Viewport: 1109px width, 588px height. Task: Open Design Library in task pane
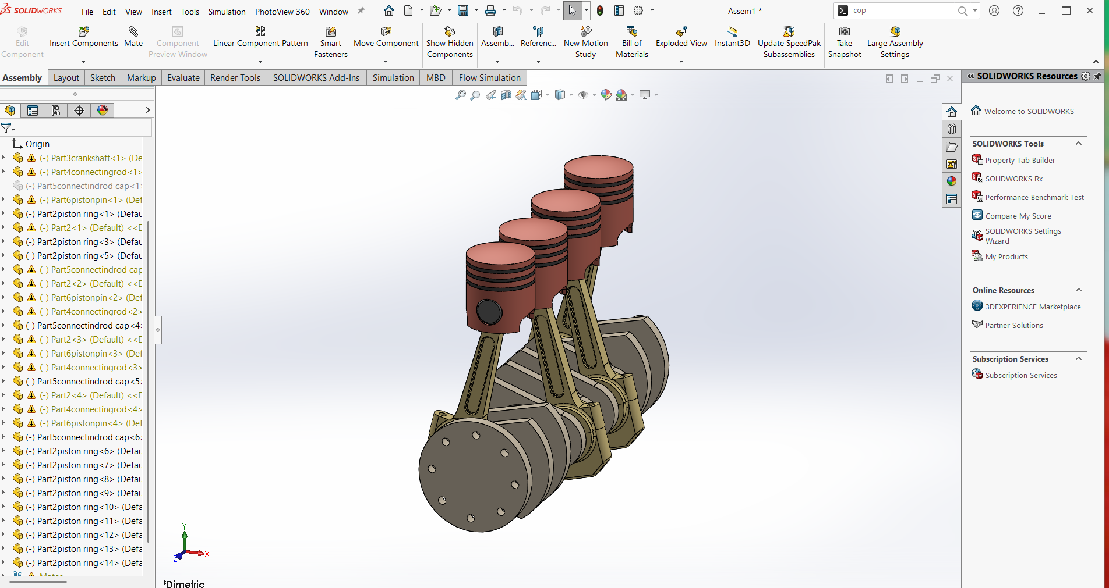pos(952,129)
